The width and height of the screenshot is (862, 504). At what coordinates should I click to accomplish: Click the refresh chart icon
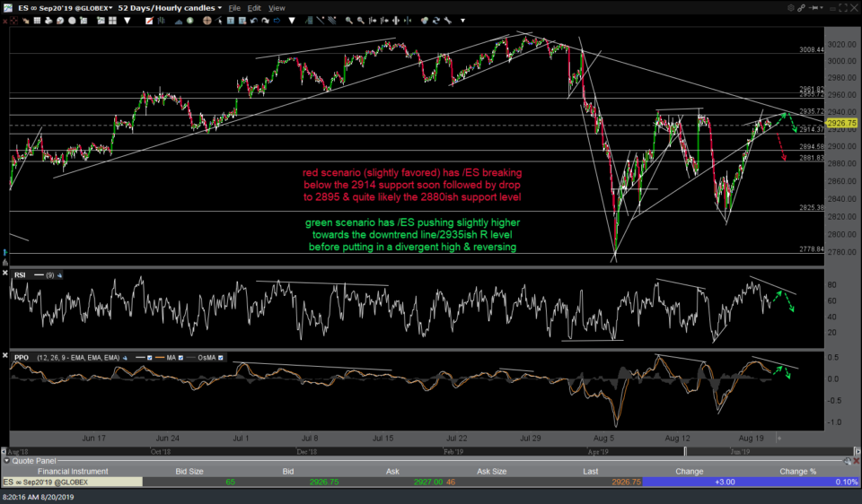[x=436, y=21]
